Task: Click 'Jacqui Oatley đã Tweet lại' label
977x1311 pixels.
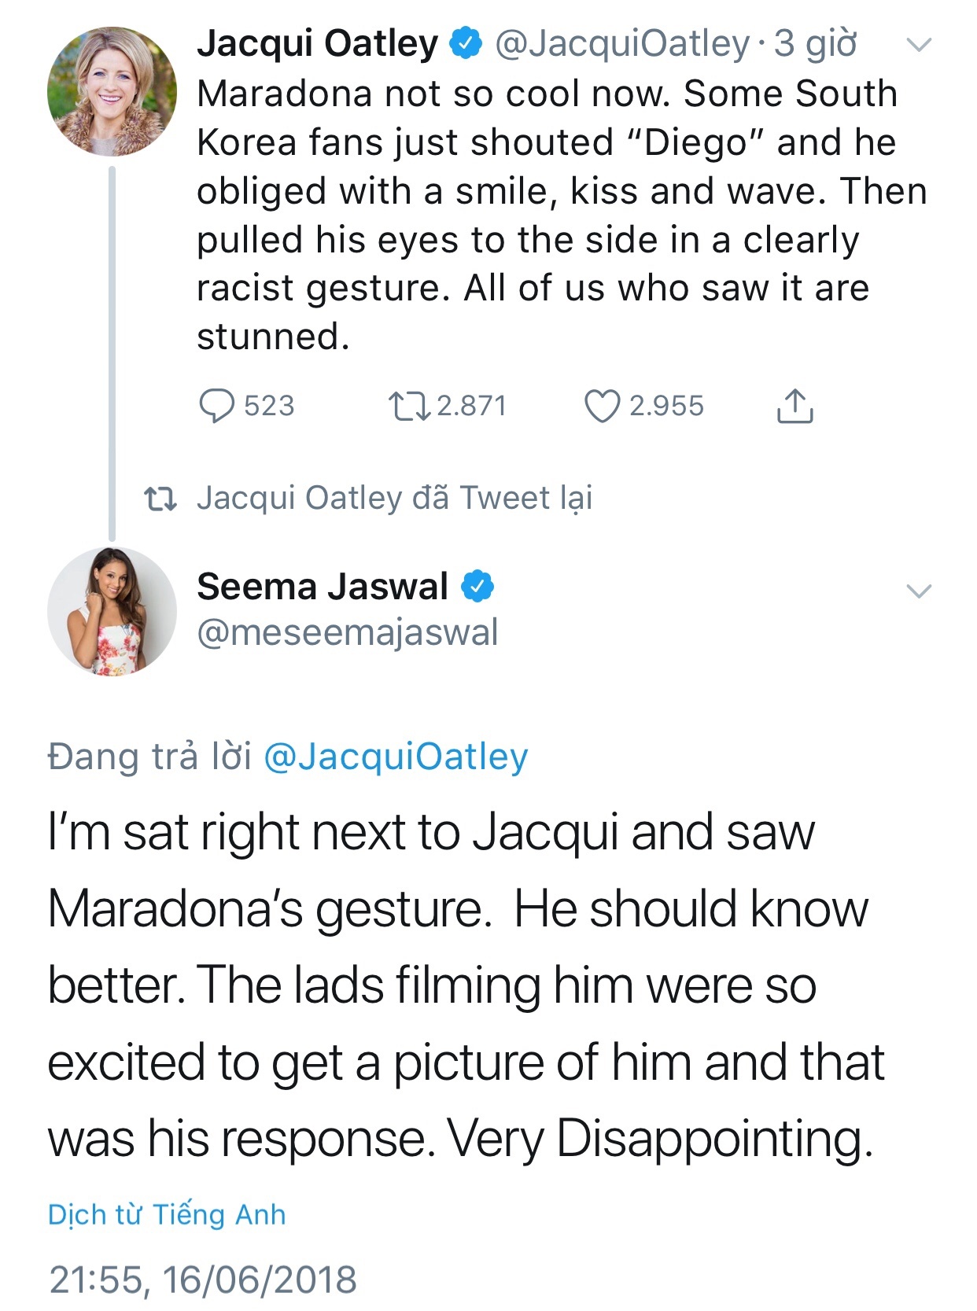Action: 394,499
